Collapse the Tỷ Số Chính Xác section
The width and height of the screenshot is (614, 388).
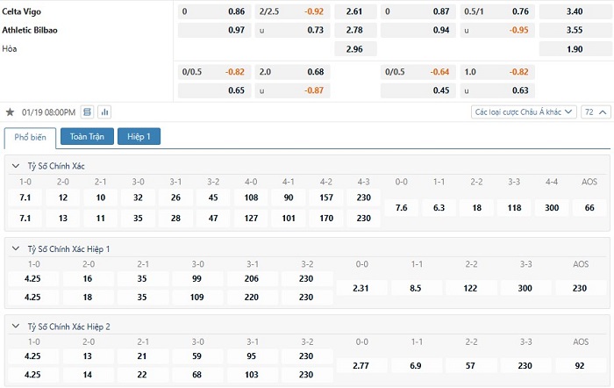[x=16, y=166]
